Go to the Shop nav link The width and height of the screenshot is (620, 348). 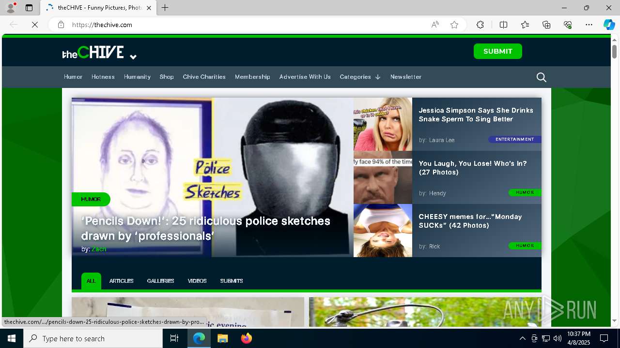pos(167,77)
